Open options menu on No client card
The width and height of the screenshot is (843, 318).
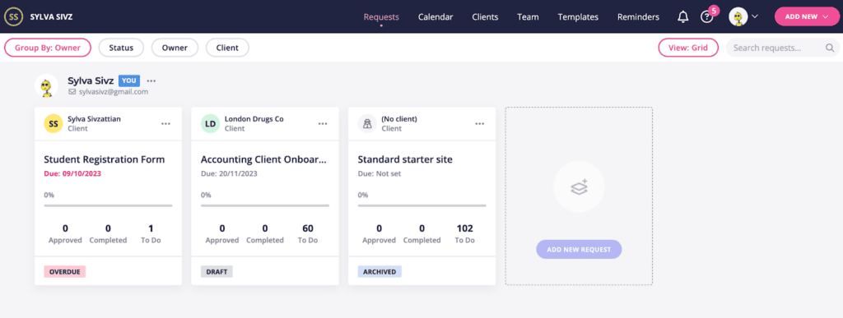pyautogui.click(x=480, y=124)
